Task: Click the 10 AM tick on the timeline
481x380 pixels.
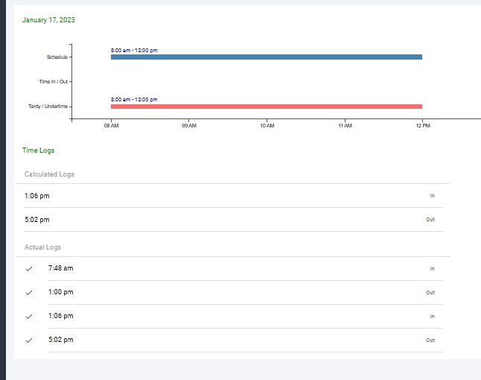Action: point(267,126)
